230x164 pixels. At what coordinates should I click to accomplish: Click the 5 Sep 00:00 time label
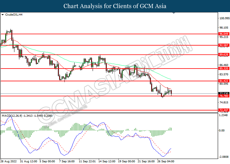(47, 161)
